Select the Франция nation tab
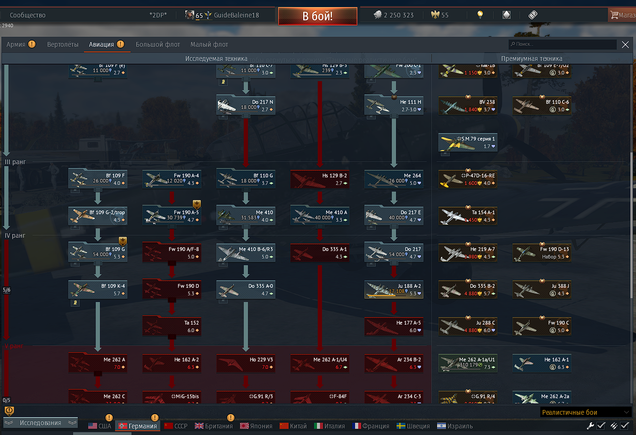Screen dimensions: 636x435 tap(371, 426)
